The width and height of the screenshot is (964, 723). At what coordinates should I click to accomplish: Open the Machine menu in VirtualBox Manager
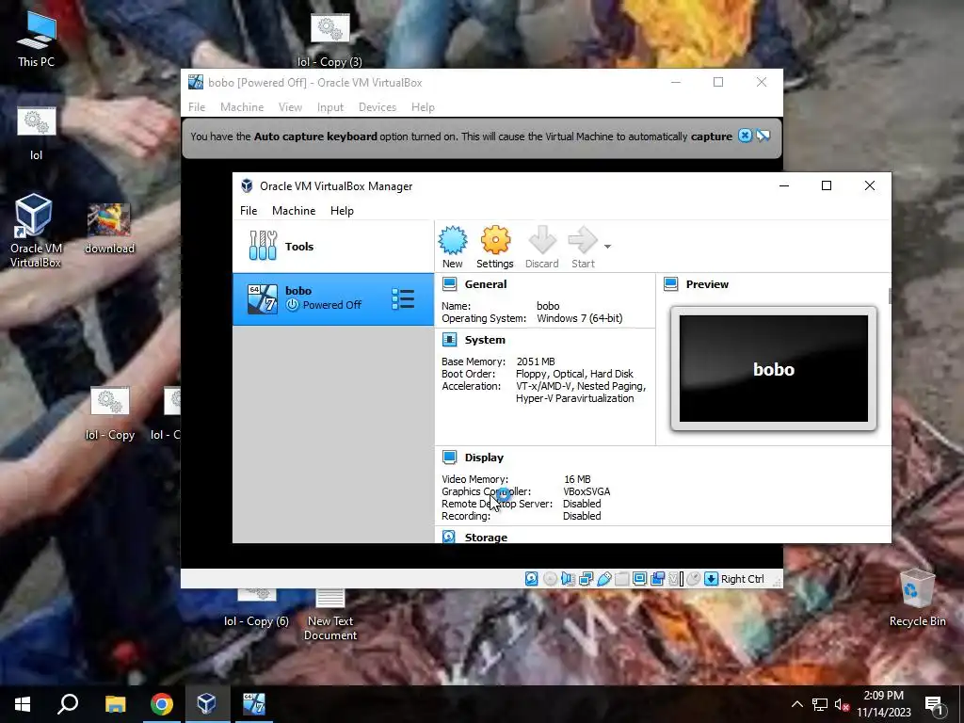point(294,210)
